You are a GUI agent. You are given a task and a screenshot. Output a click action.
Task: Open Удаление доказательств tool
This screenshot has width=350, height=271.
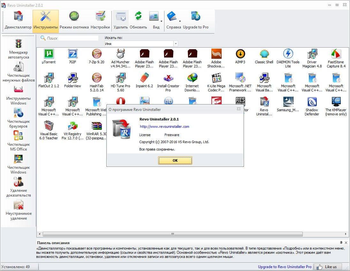click(19, 187)
